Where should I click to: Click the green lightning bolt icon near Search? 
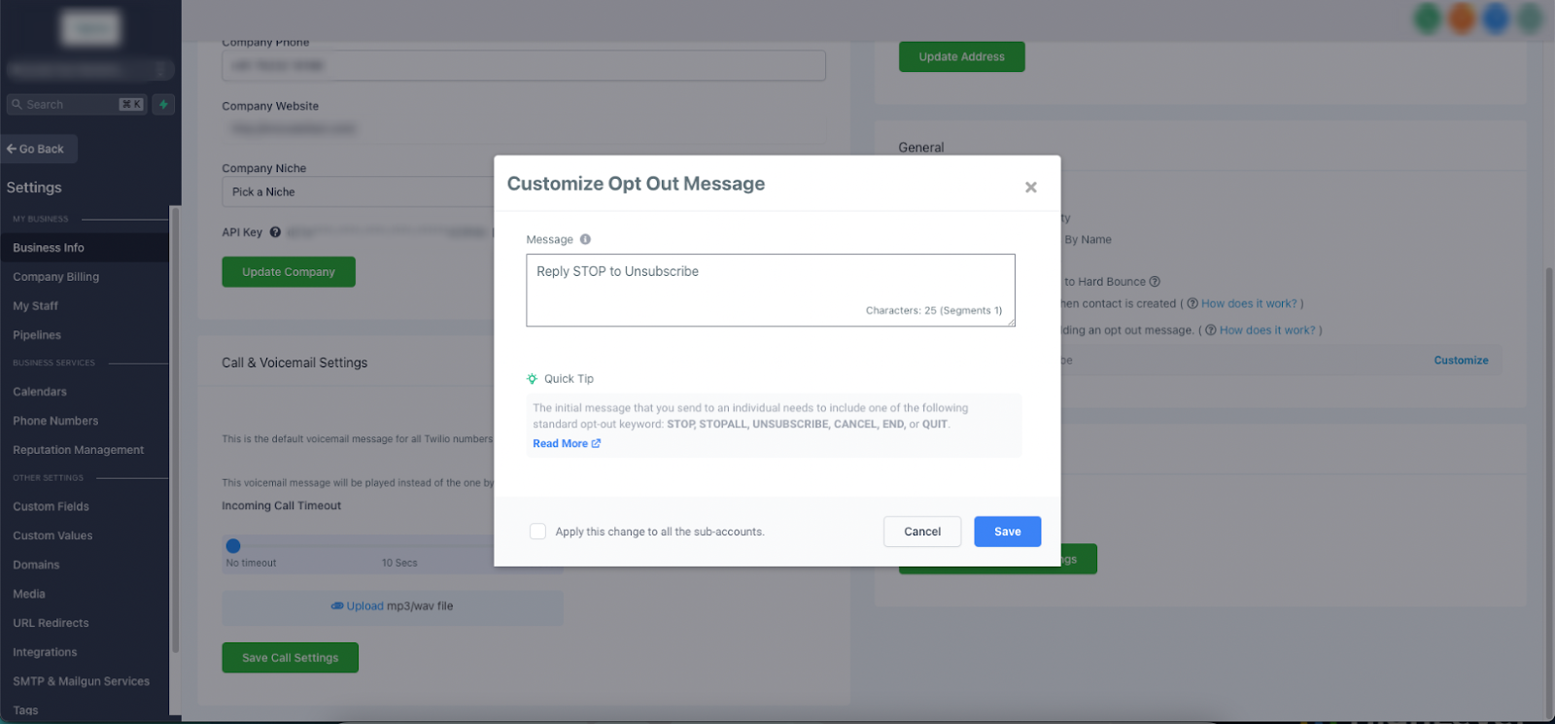tap(163, 104)
